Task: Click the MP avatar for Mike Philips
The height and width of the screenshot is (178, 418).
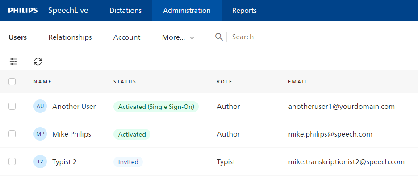Action: (40, 134)
